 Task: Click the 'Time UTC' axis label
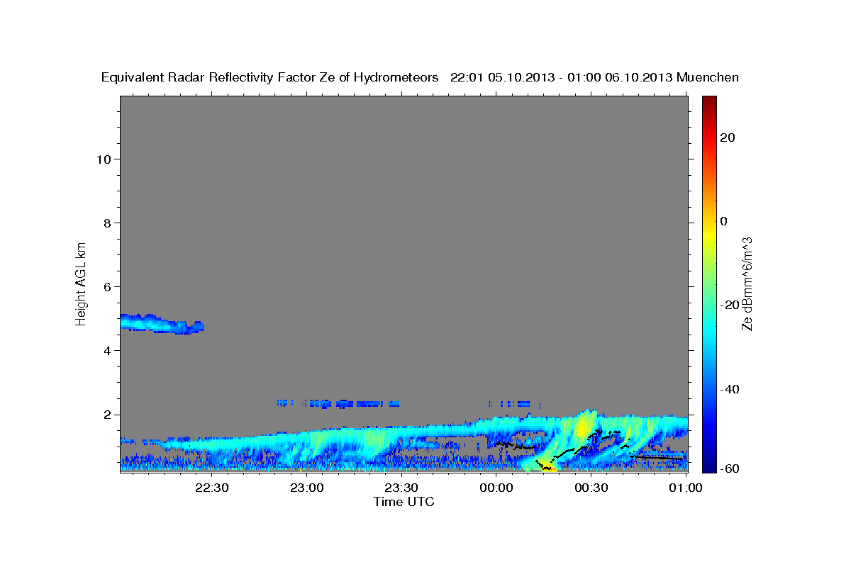pos(404,502)
